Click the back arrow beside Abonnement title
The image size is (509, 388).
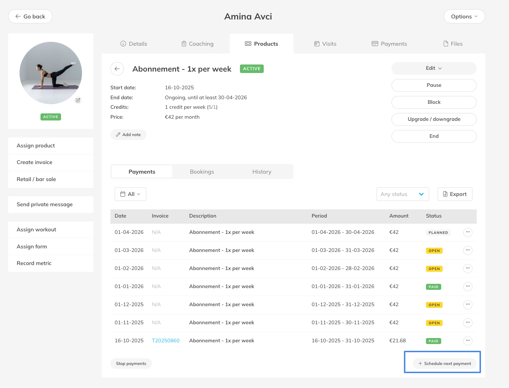(117, 69)
